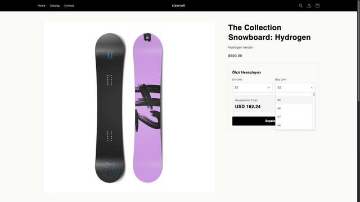
Task: Click the Boy dropdown arrow
Action: [312, 88]
